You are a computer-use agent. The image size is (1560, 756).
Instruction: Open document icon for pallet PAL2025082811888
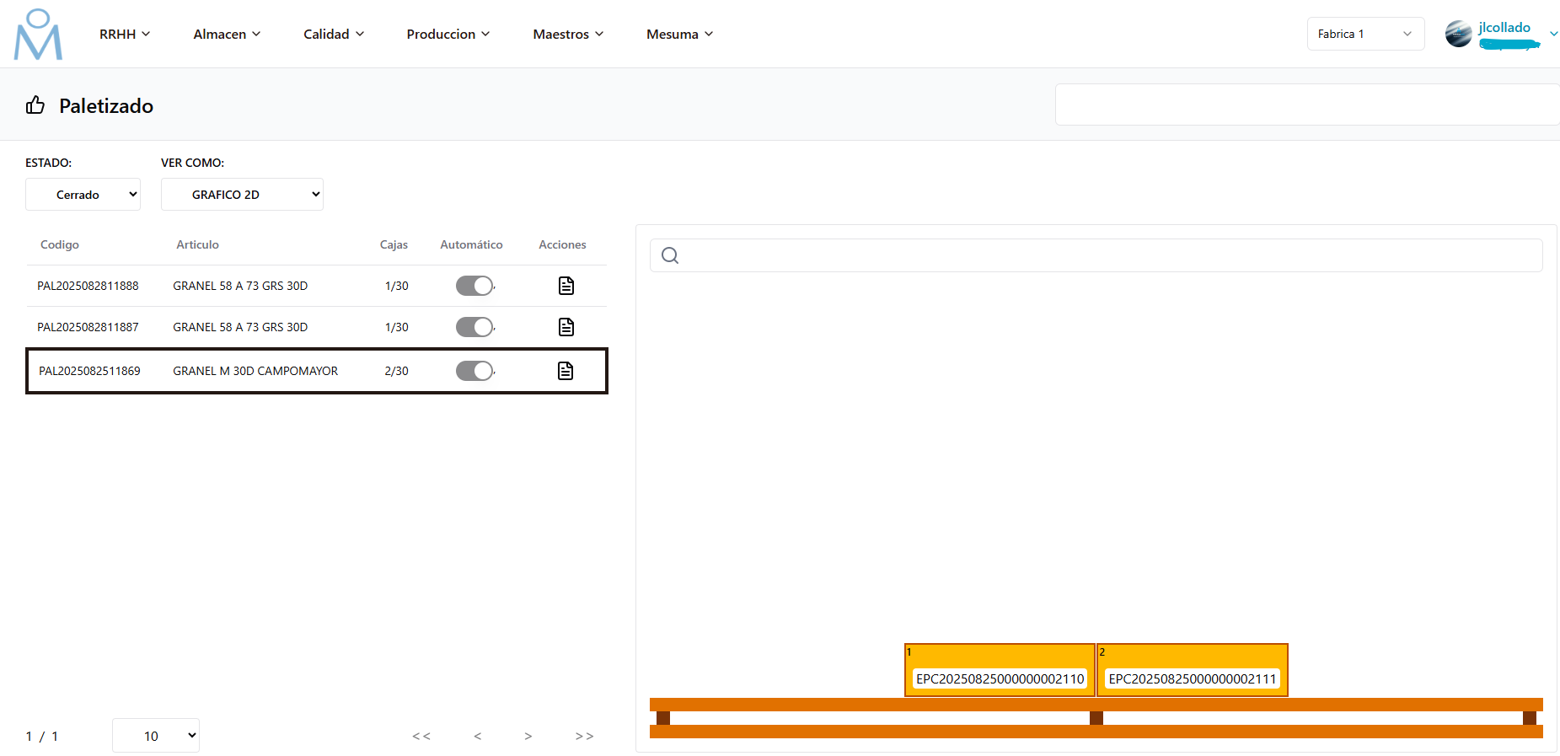tap(566, 286)
